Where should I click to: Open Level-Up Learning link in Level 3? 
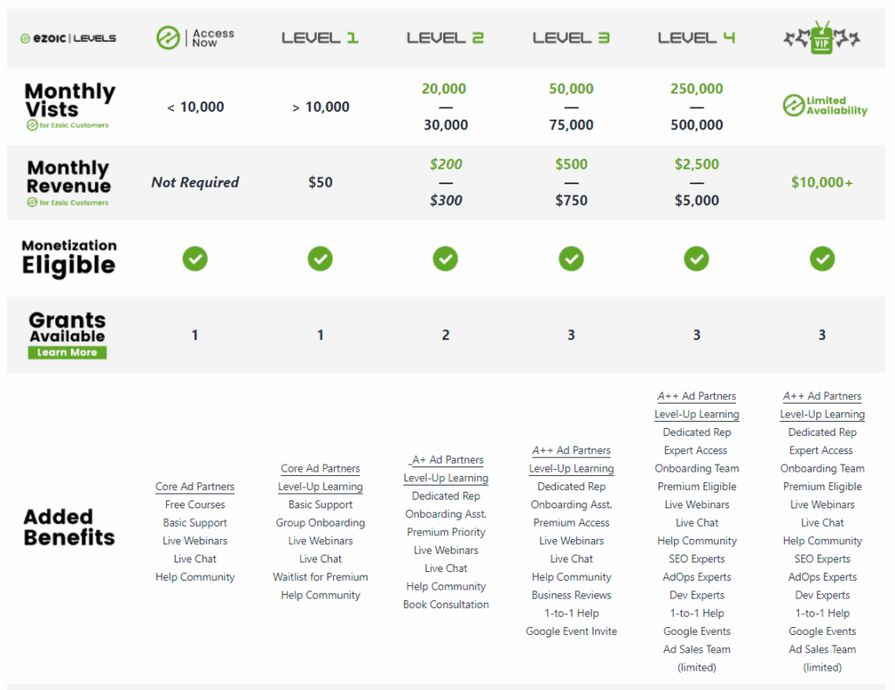tap(572, 469)
